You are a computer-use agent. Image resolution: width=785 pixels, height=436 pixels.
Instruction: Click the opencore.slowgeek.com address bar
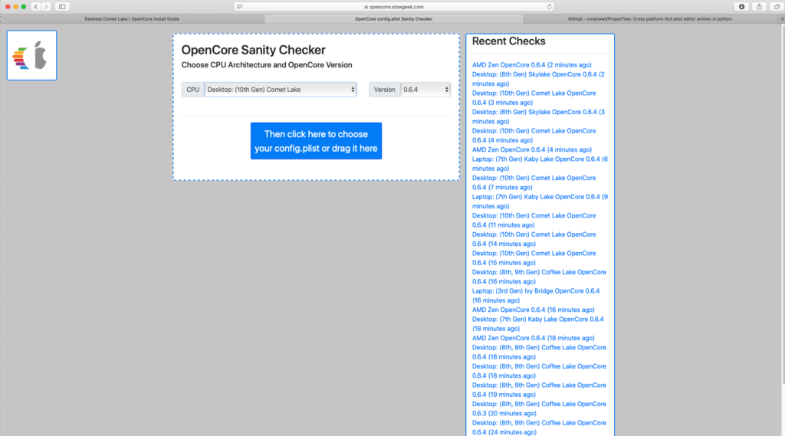tap(394, 6)
